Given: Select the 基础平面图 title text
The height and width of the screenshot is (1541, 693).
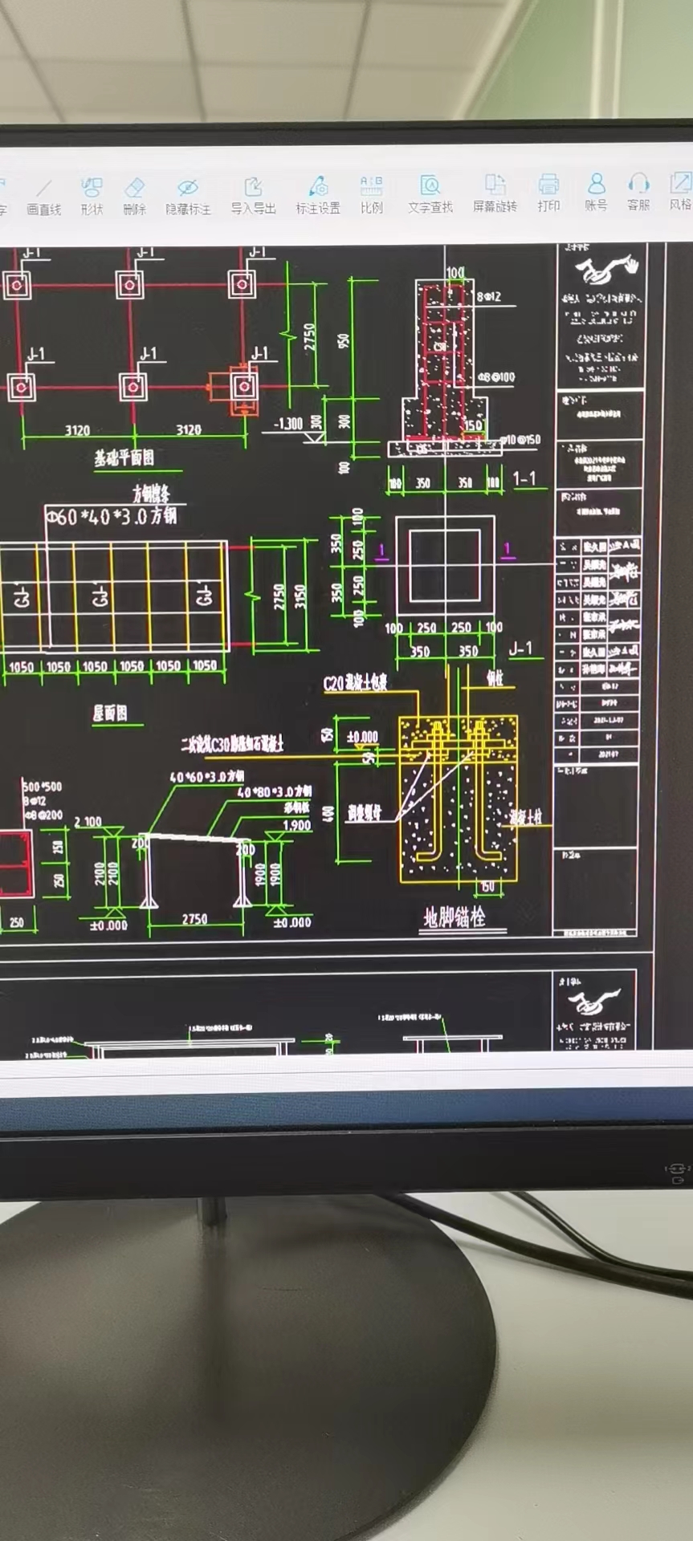Looking at the screenshot, I should click(124, 458).
